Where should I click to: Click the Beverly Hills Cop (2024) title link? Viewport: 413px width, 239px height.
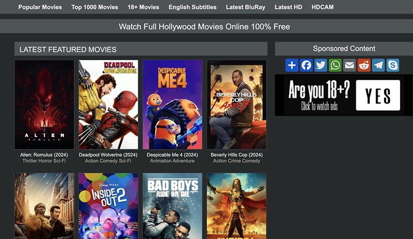tap(236, 155)
